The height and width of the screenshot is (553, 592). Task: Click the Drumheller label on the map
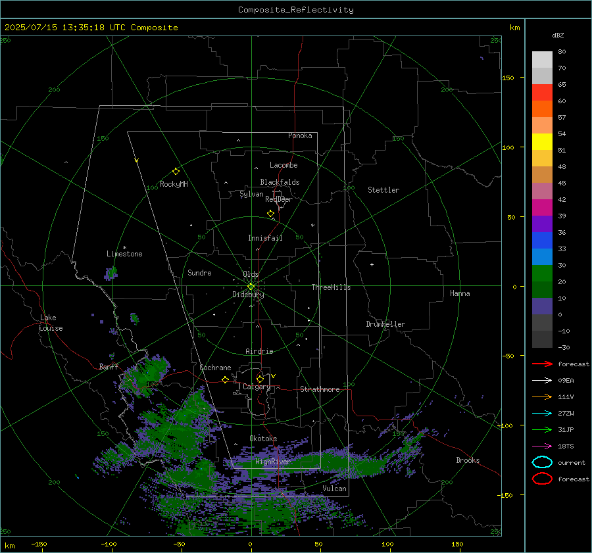tap(385, 324)
